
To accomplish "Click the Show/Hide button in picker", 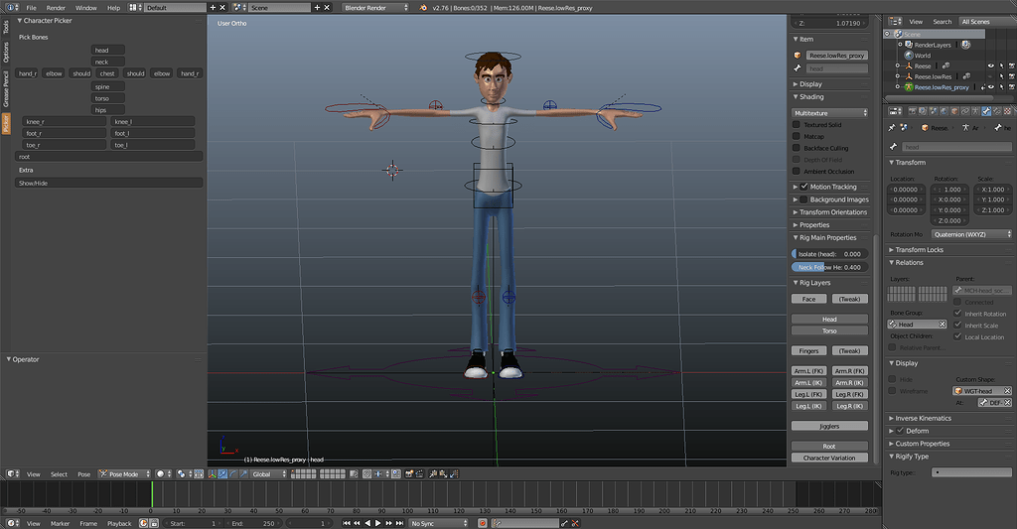I will 108,183.
